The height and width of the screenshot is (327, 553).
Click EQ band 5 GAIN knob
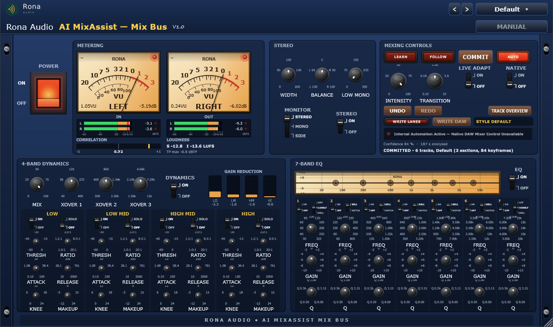(x=446, y=260)
